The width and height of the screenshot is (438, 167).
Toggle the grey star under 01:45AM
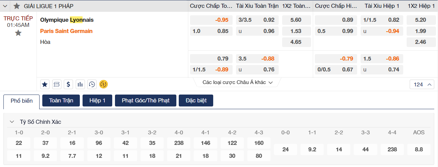tap(18, 33)
